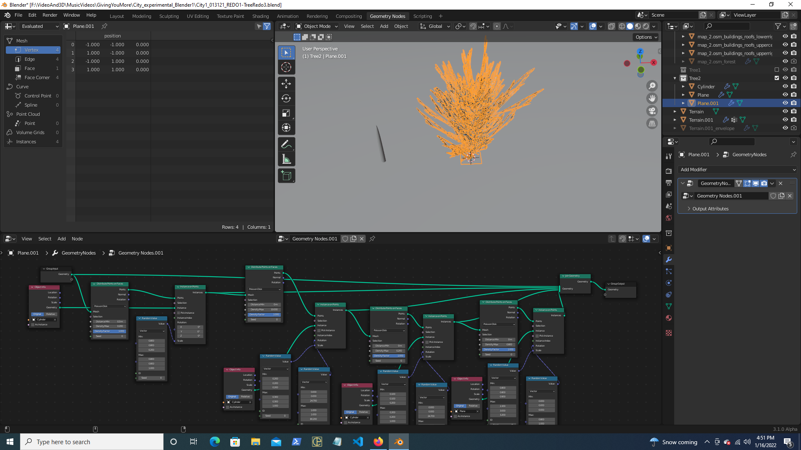Open the View Layer properties tab
Screen dimensions: 801x450
[669, 194]
